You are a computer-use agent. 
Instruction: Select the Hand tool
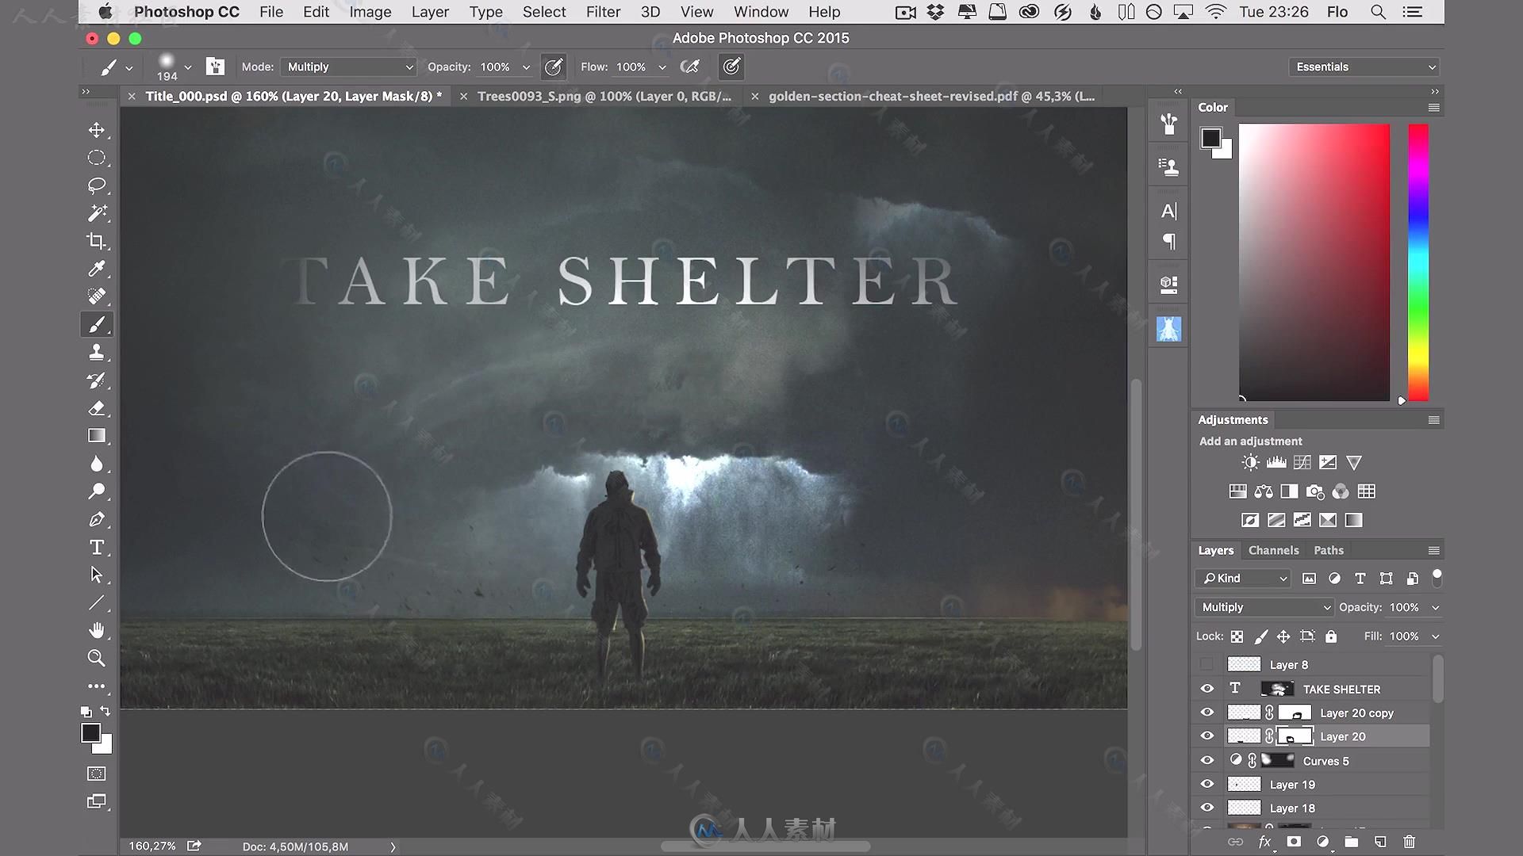tap(97, 630)
